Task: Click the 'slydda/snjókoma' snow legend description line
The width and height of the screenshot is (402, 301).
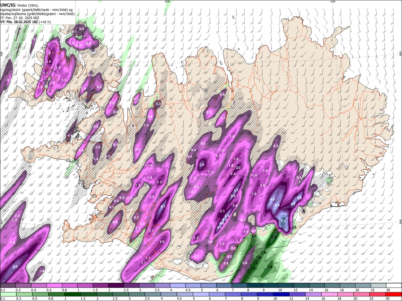Action: (x=37, y=14)
